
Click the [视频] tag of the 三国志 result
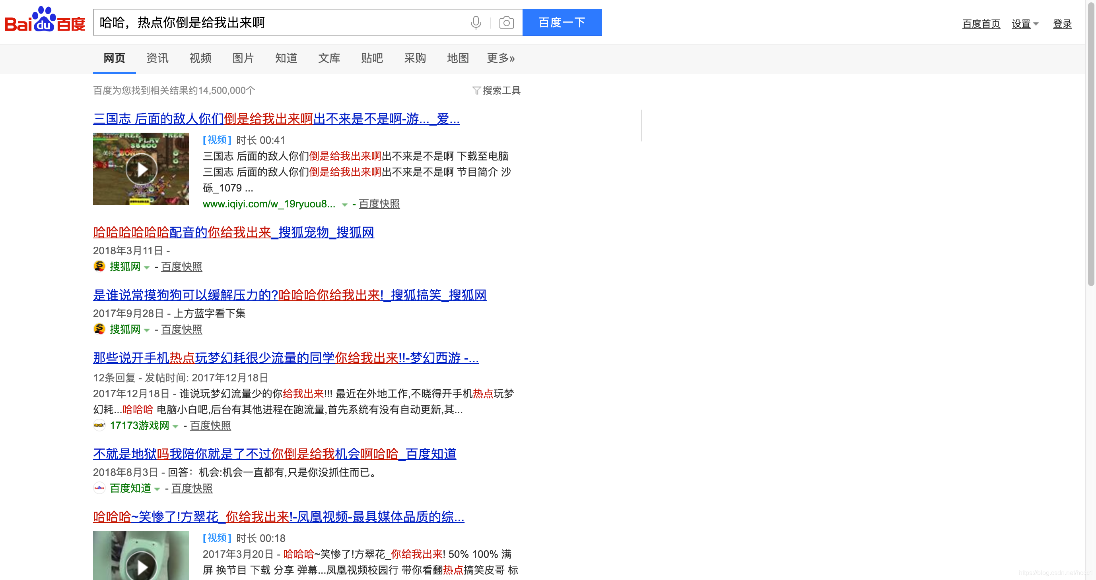(217, 140)
